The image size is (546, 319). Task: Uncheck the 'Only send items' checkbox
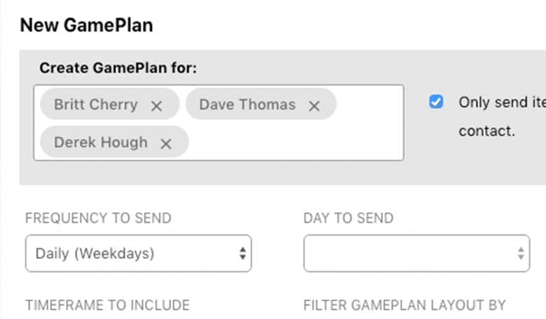(436, 102)
